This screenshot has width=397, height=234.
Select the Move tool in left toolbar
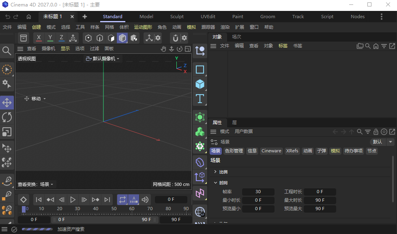click(7, 103)
